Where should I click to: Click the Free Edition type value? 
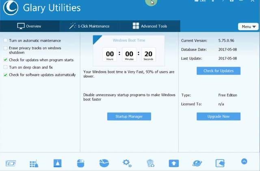click(x=227, y=95)
